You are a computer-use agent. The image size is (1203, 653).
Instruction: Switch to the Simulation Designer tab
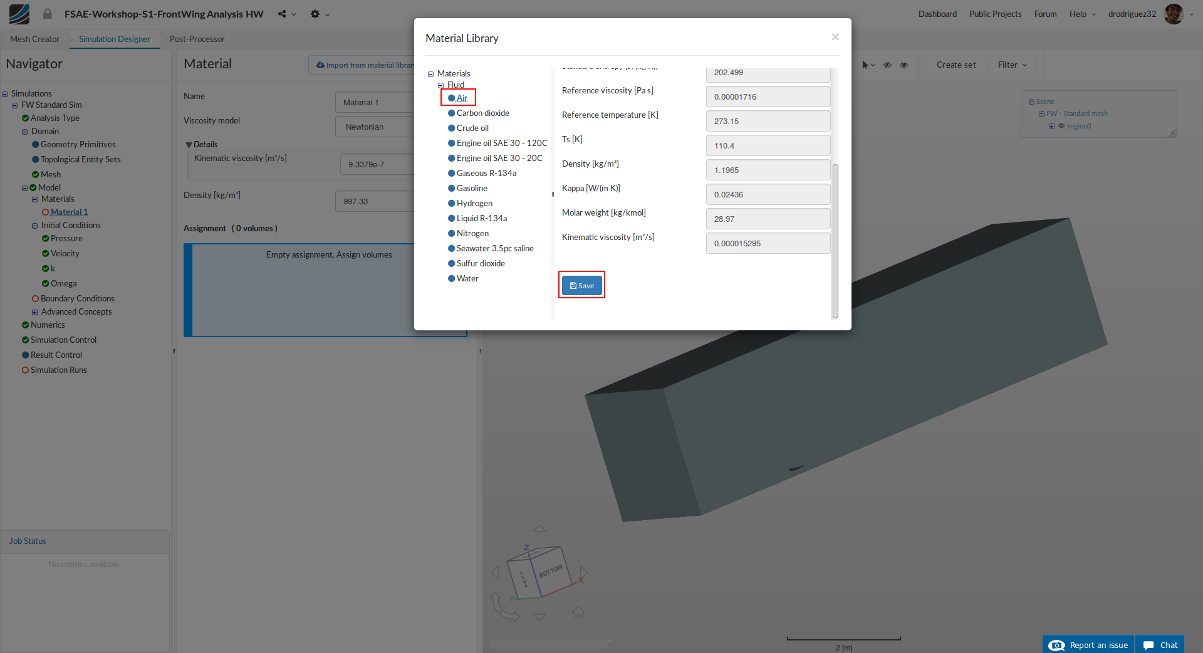point(115,39)
